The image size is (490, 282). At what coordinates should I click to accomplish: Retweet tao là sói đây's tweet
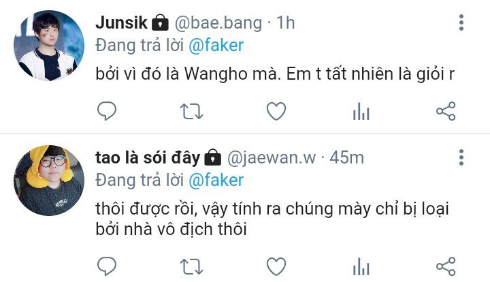191,267
